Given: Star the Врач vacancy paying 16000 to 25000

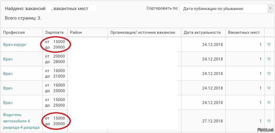Looking at the screenshot, I should pos(269,88).
